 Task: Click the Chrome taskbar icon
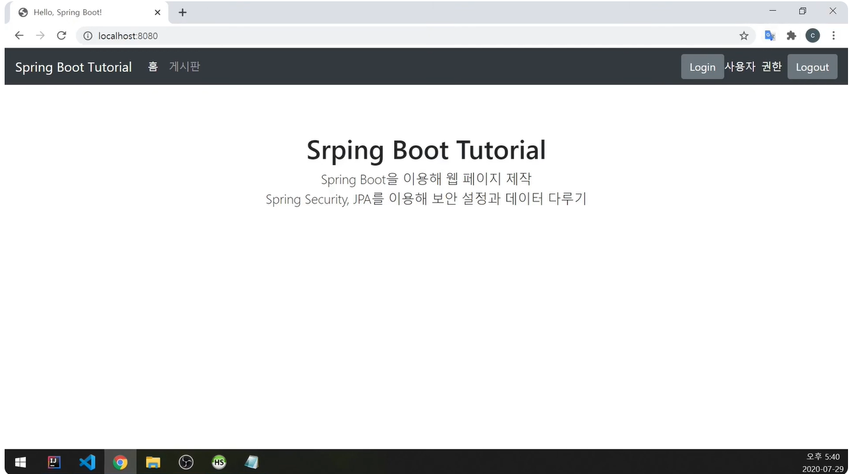(120, 462)
